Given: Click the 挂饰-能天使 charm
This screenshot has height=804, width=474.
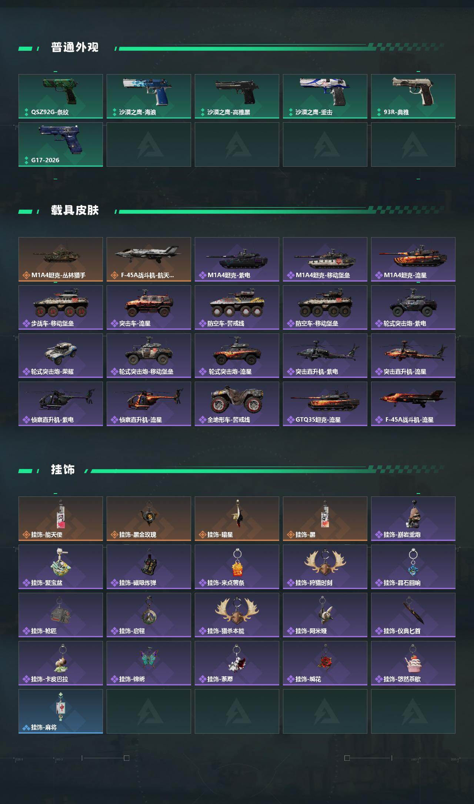Looking at the screenshot, I should pyautogui.click(x=61, y=519).
